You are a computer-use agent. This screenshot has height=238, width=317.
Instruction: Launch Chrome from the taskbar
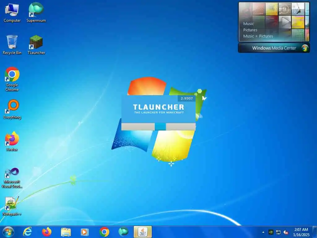pos(104,232)
